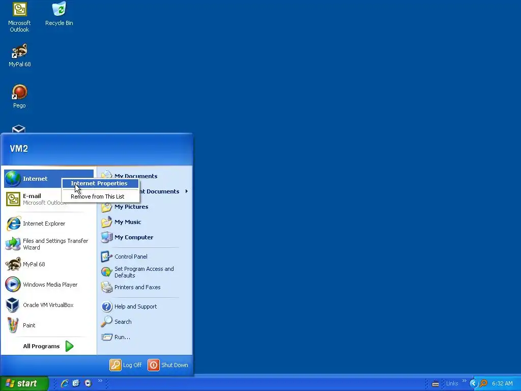
Task: Click the Internet globe icon in Start menu
Action: pyautogui.click(x=13, y=179)
